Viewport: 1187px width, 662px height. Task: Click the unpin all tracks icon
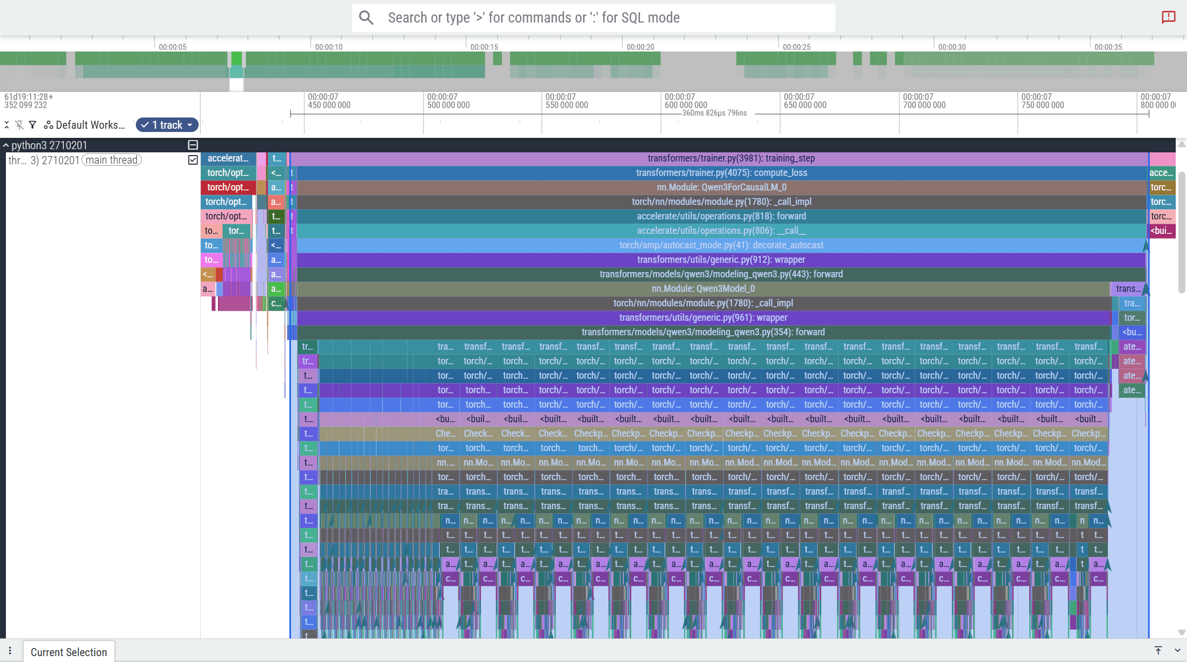tap(19, 125)
